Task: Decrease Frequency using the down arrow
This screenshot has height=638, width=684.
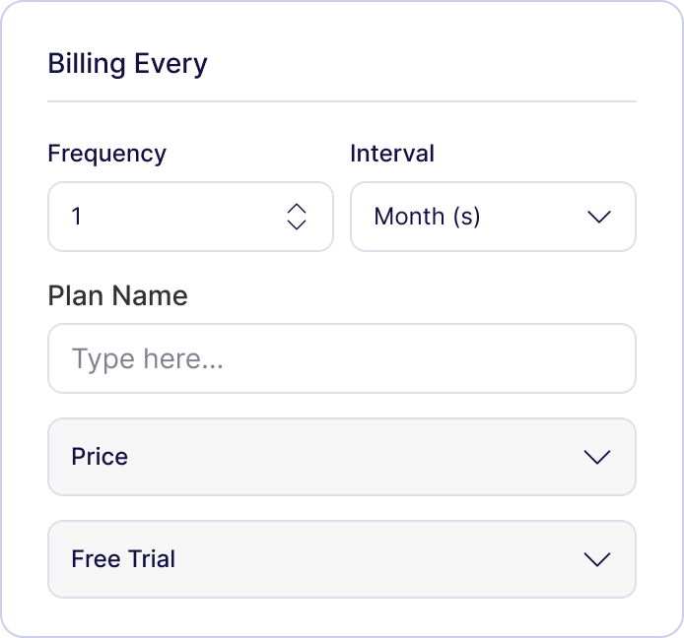Action: 297,224
